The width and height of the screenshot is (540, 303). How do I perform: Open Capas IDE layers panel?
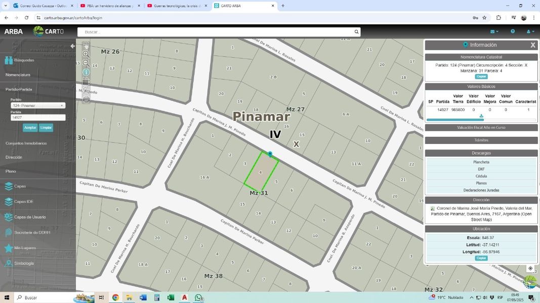(19, 201)
